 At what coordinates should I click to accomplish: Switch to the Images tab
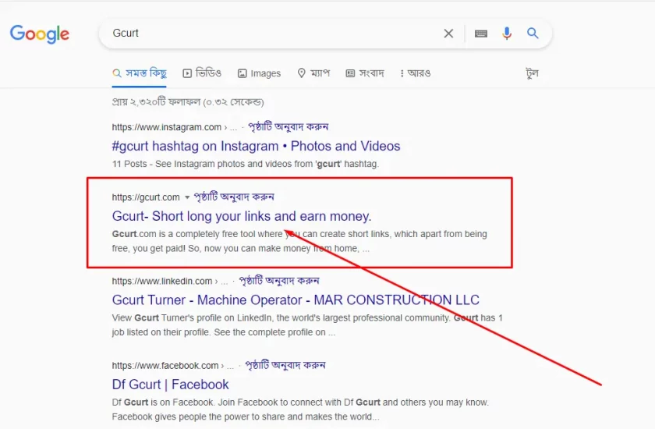260,73
